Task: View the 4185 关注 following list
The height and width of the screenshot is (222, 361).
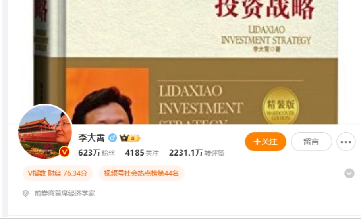Action: coord(142,153)
